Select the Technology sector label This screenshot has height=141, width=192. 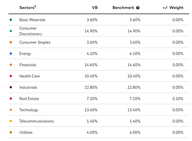pyautogui.click(x=29, y=110)
